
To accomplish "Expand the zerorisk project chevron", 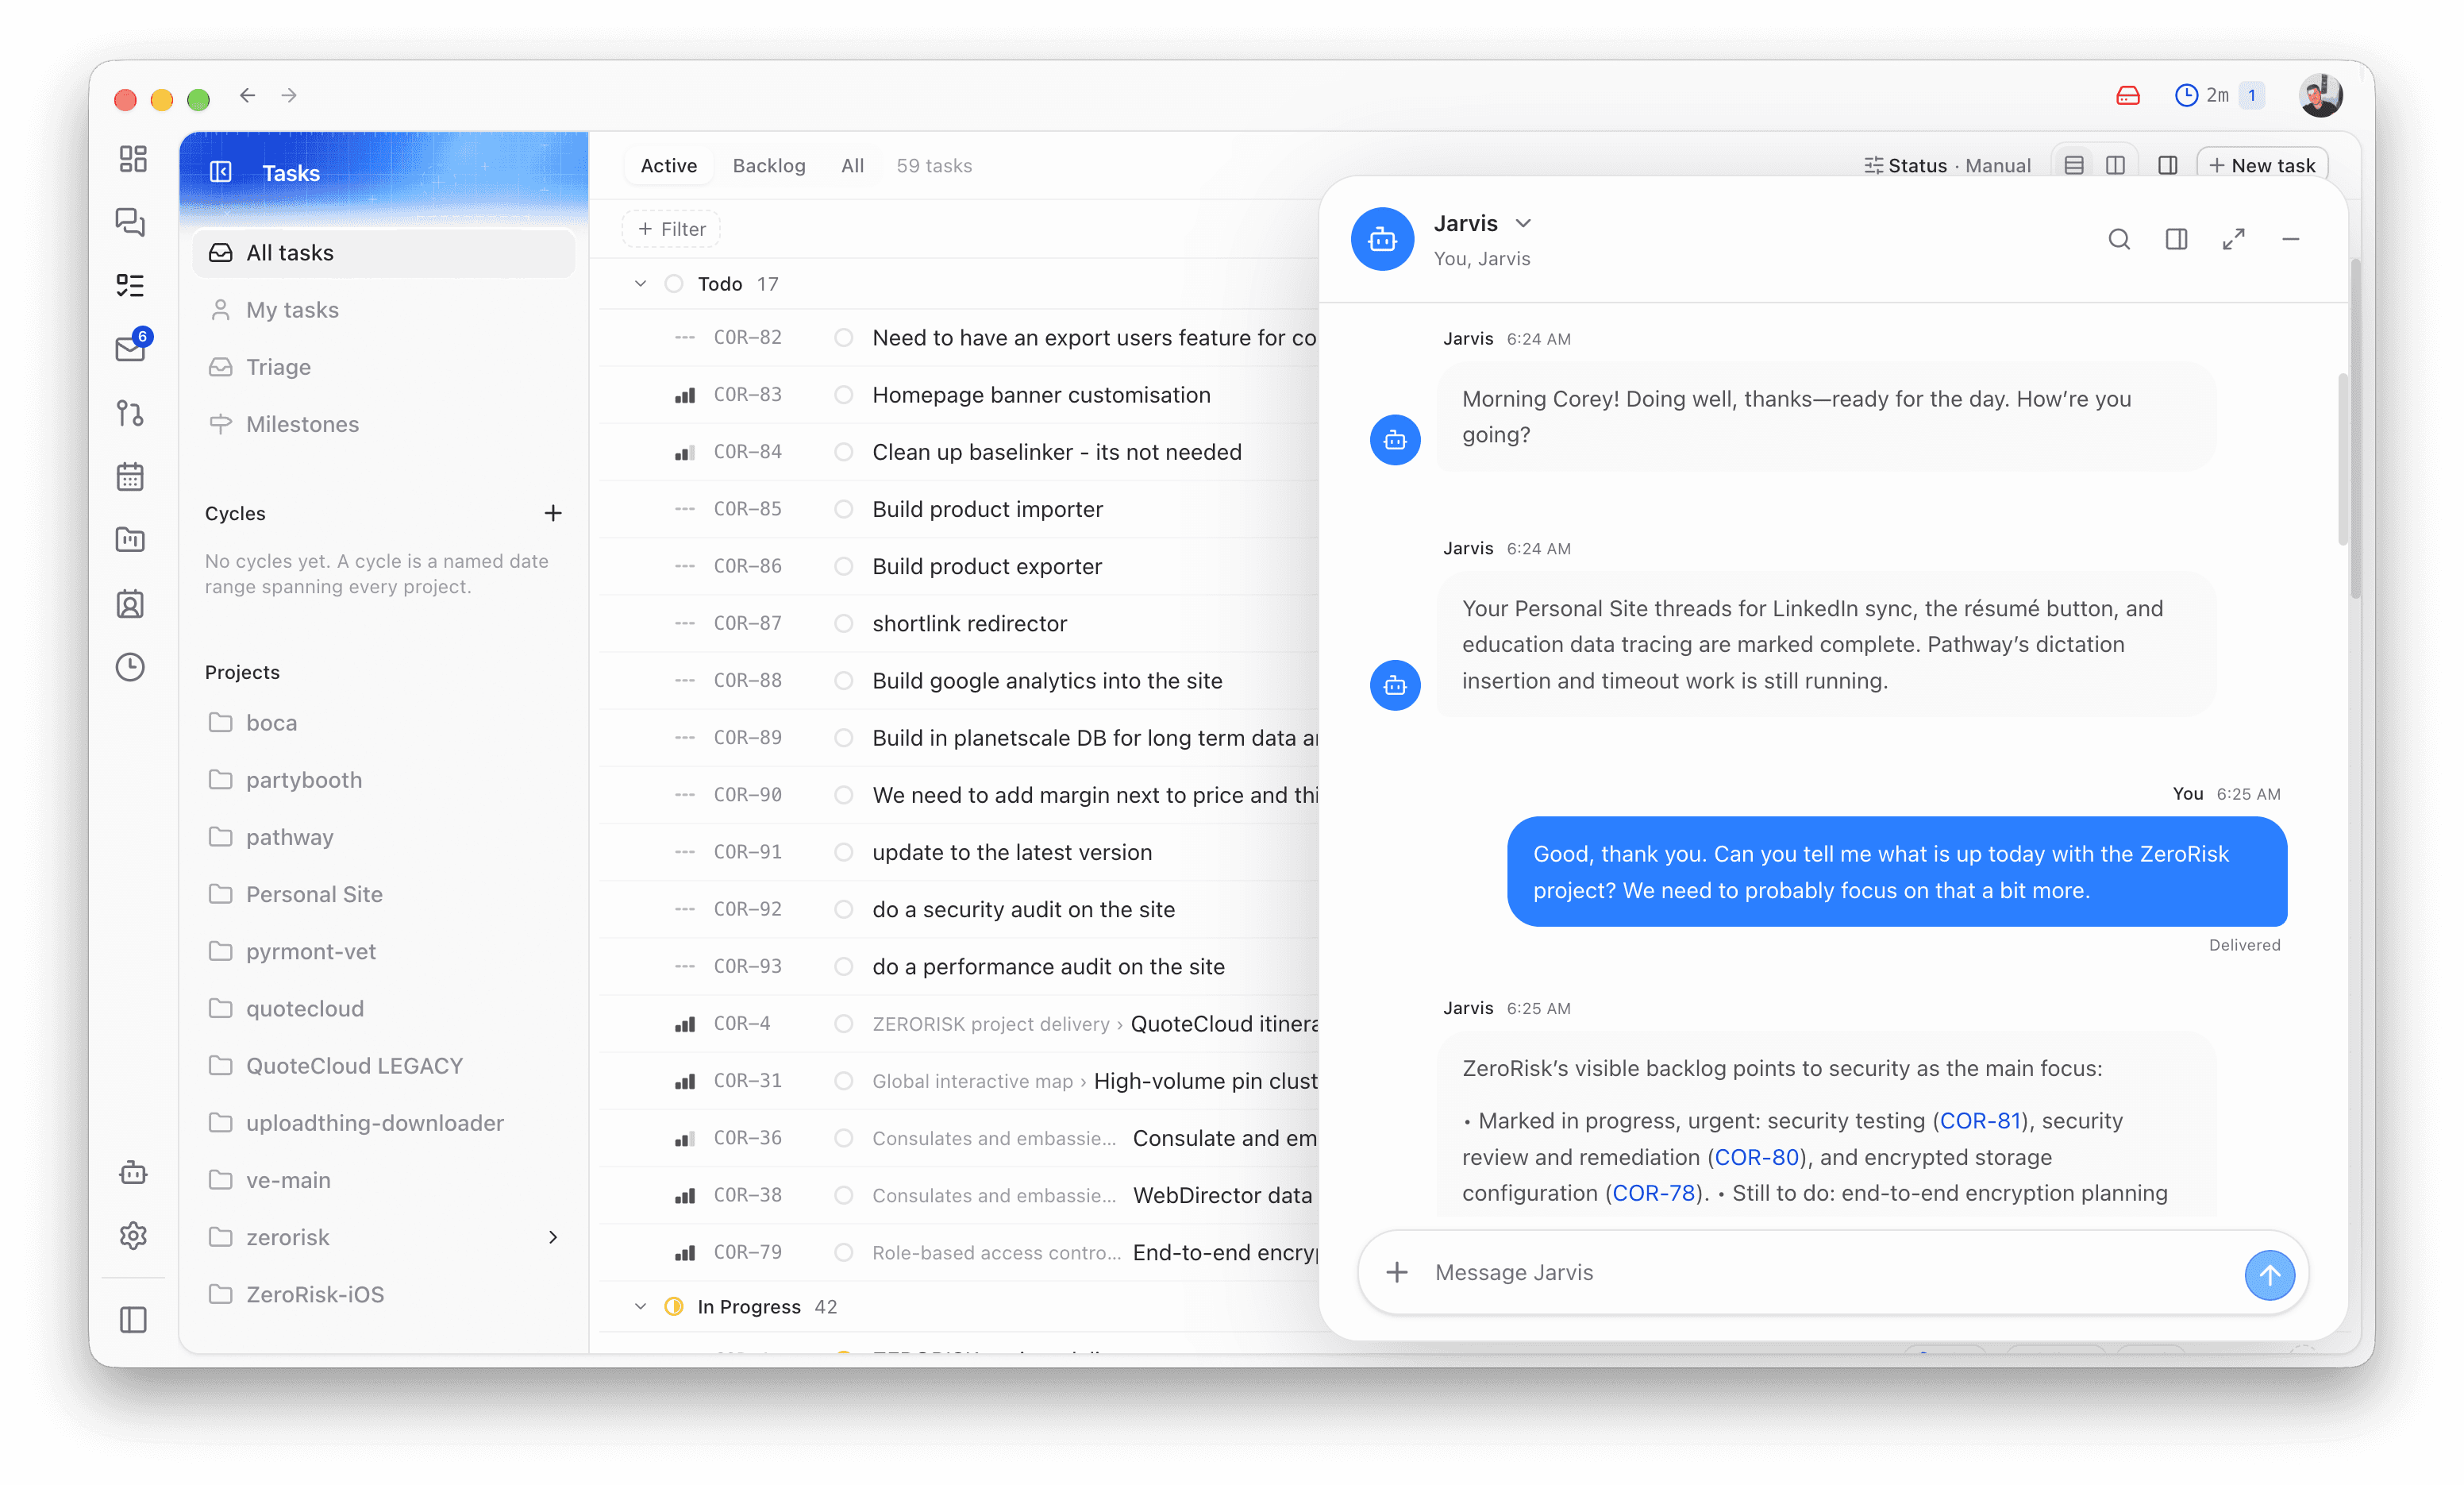I will pos(553,1236).
